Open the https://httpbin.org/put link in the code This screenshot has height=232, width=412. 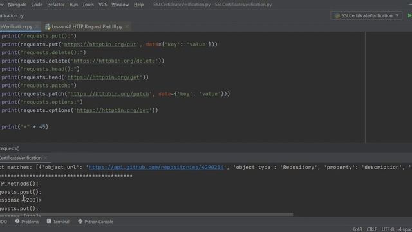[100, 44]
